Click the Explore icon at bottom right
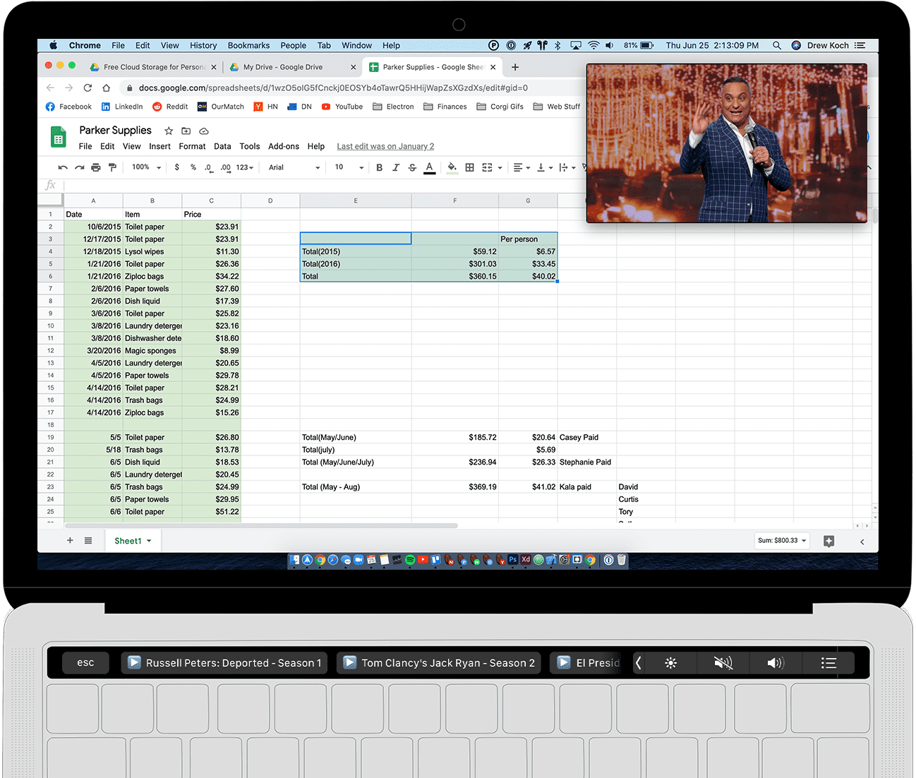The height and width of the screenshot is (778, 916). (x=828, y=541)
